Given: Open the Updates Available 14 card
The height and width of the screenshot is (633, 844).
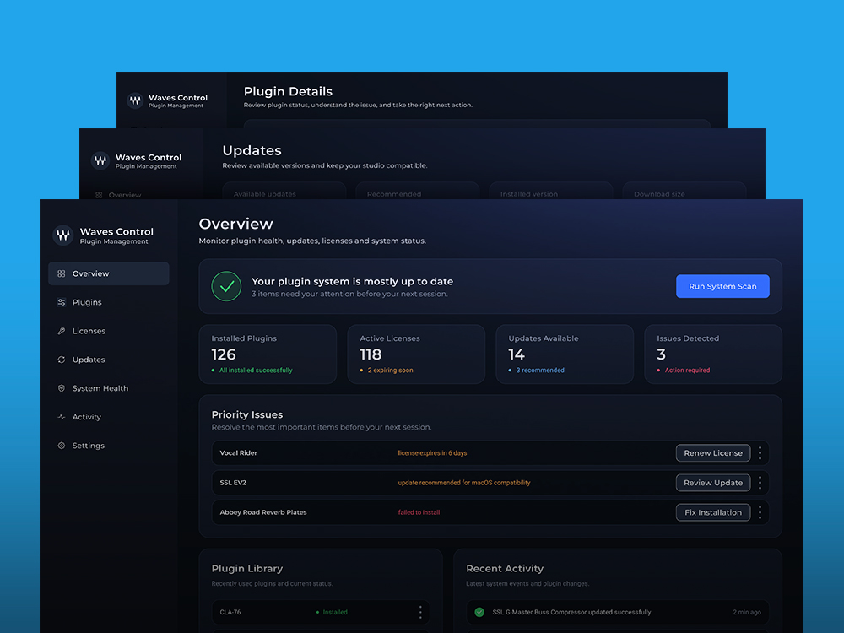Looking at the screenshot, I should tap(565, 354).
